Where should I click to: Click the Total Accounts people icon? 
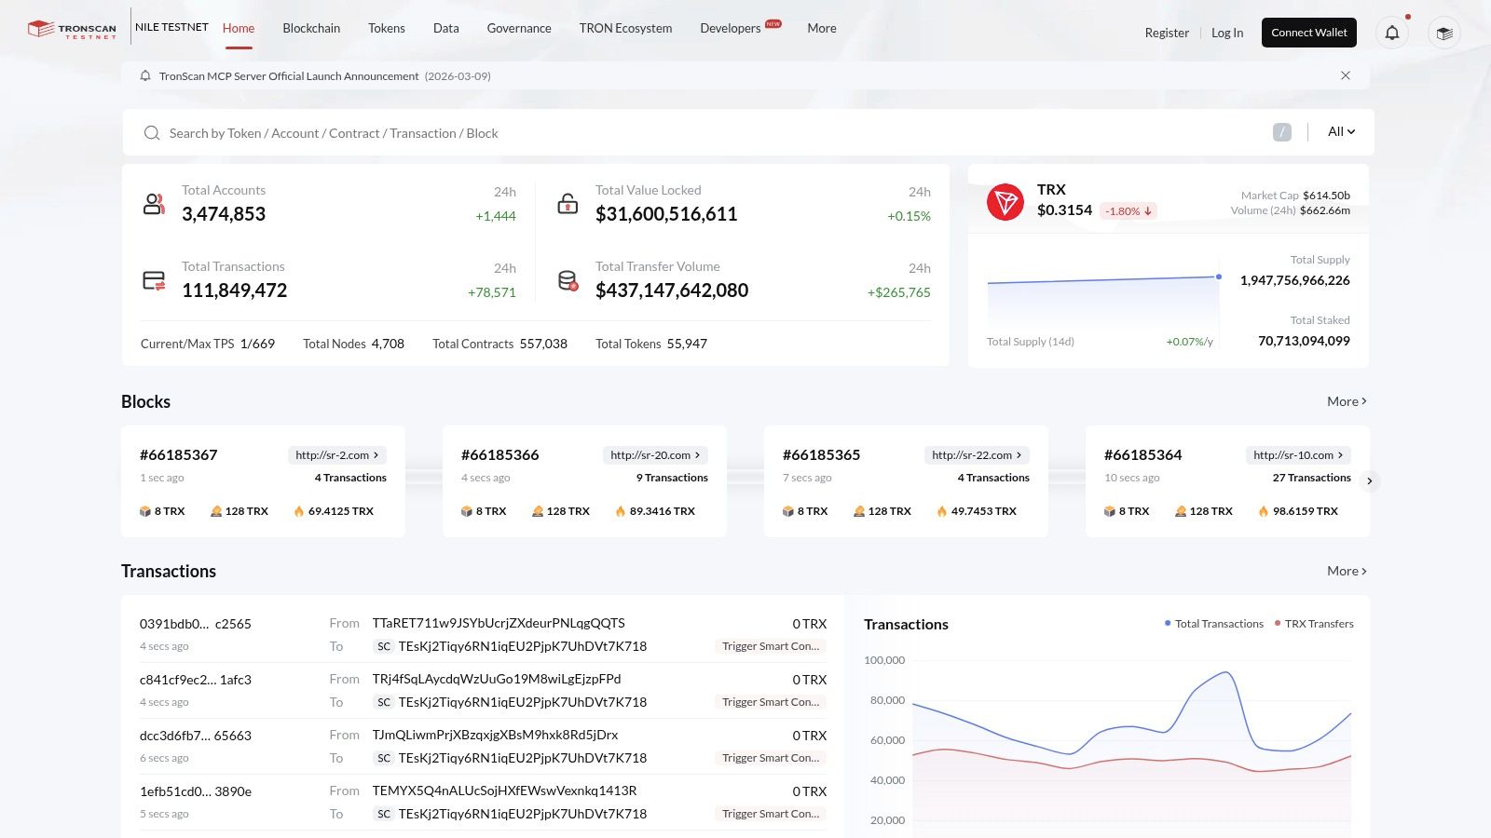[154, 203]
